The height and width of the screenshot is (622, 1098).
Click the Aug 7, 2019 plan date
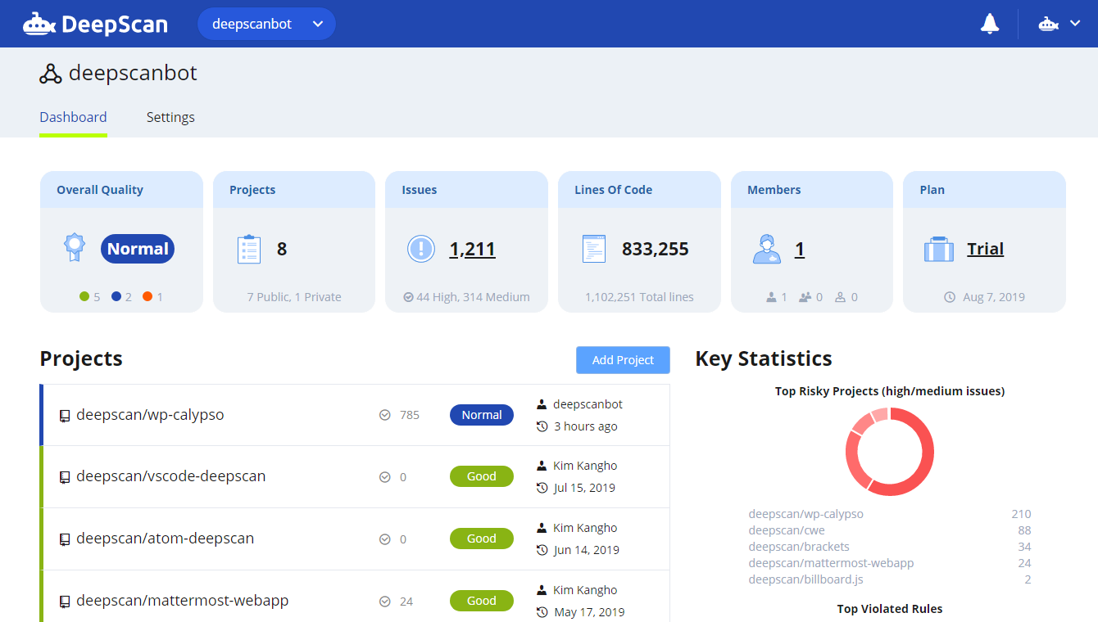tap(994, 297)
